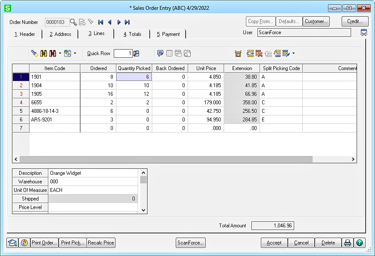Click the green S application icon
The image size is (375, 256).
[8, 8]
